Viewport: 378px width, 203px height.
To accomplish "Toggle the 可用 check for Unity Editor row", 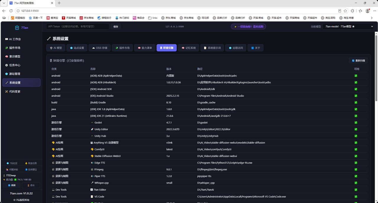I will tap(356, 129).
